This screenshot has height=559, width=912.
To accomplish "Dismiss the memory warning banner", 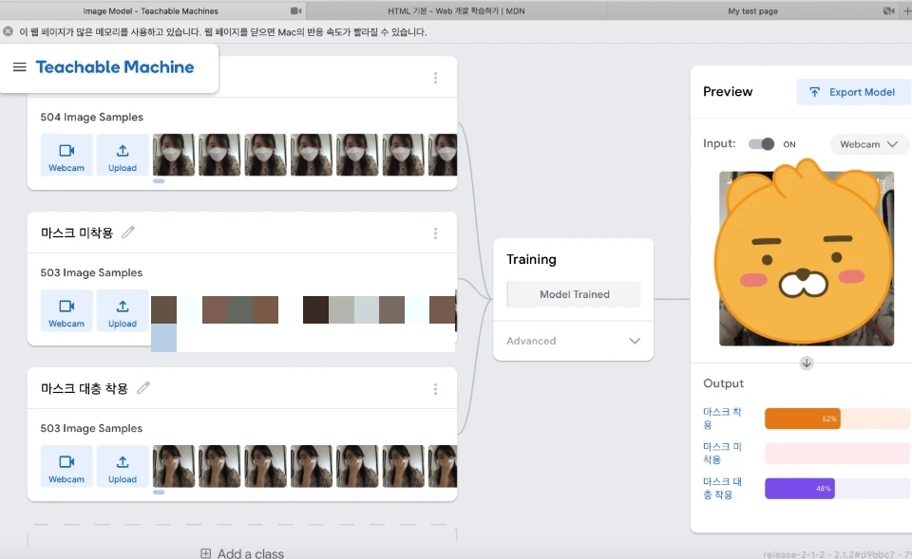I will pyautogui.click(x=8, y=31).
